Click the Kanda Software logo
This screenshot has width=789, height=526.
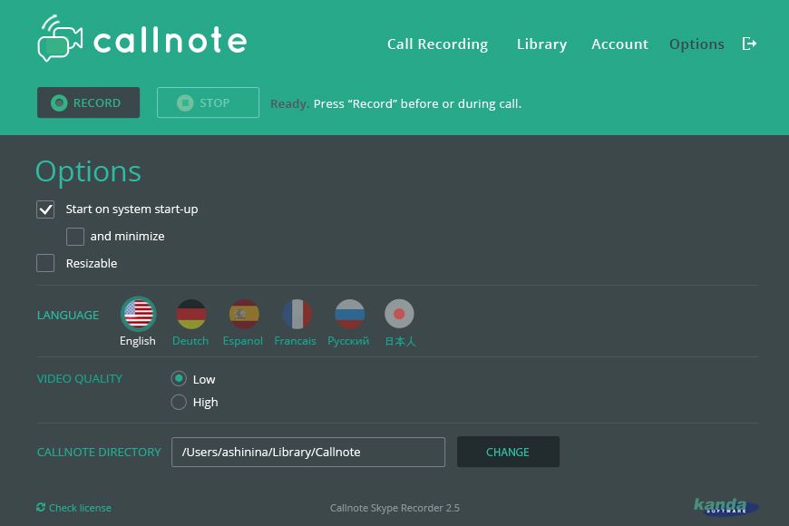pos(726,506)
